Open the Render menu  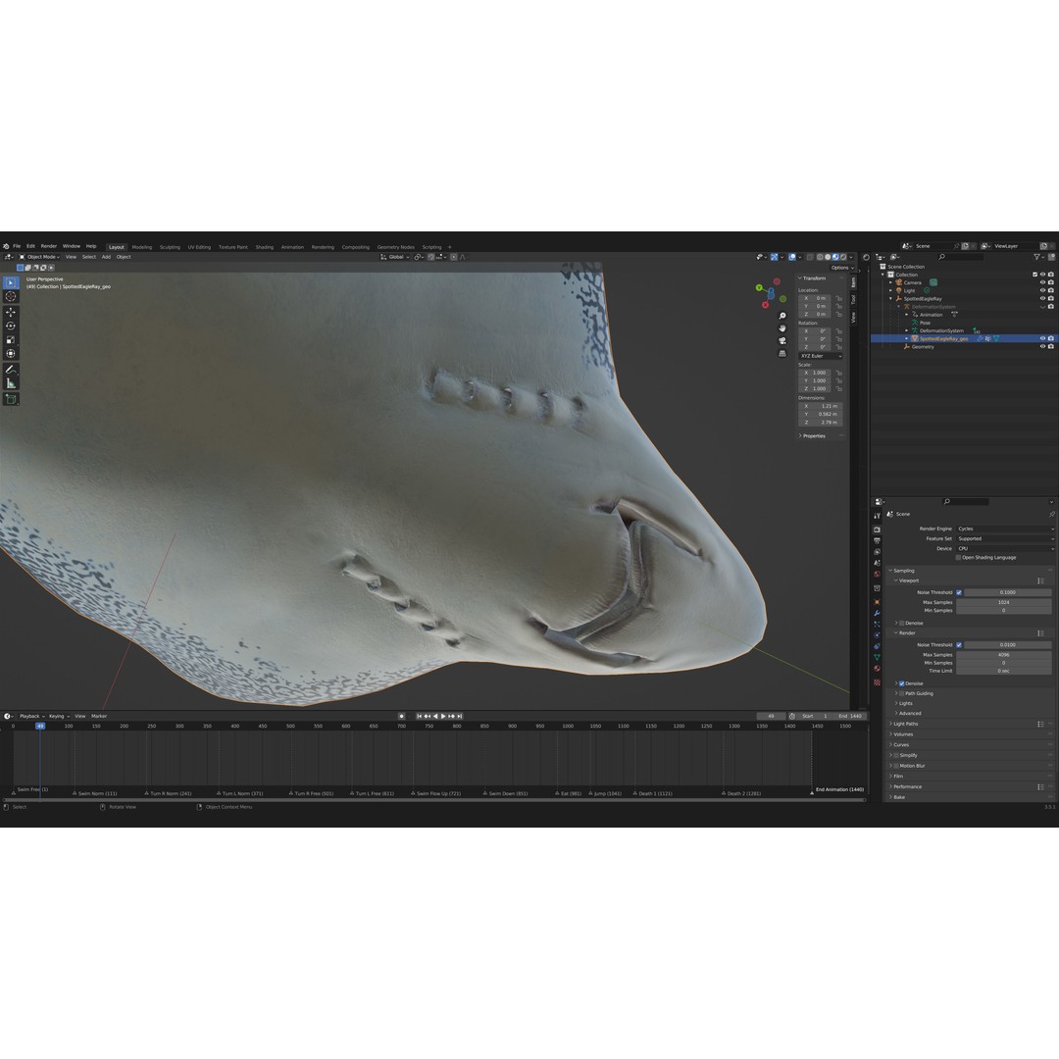click(x=49, y=246)
